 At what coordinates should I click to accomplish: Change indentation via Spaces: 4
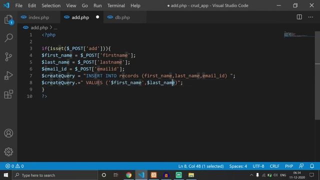pos(238,166)
